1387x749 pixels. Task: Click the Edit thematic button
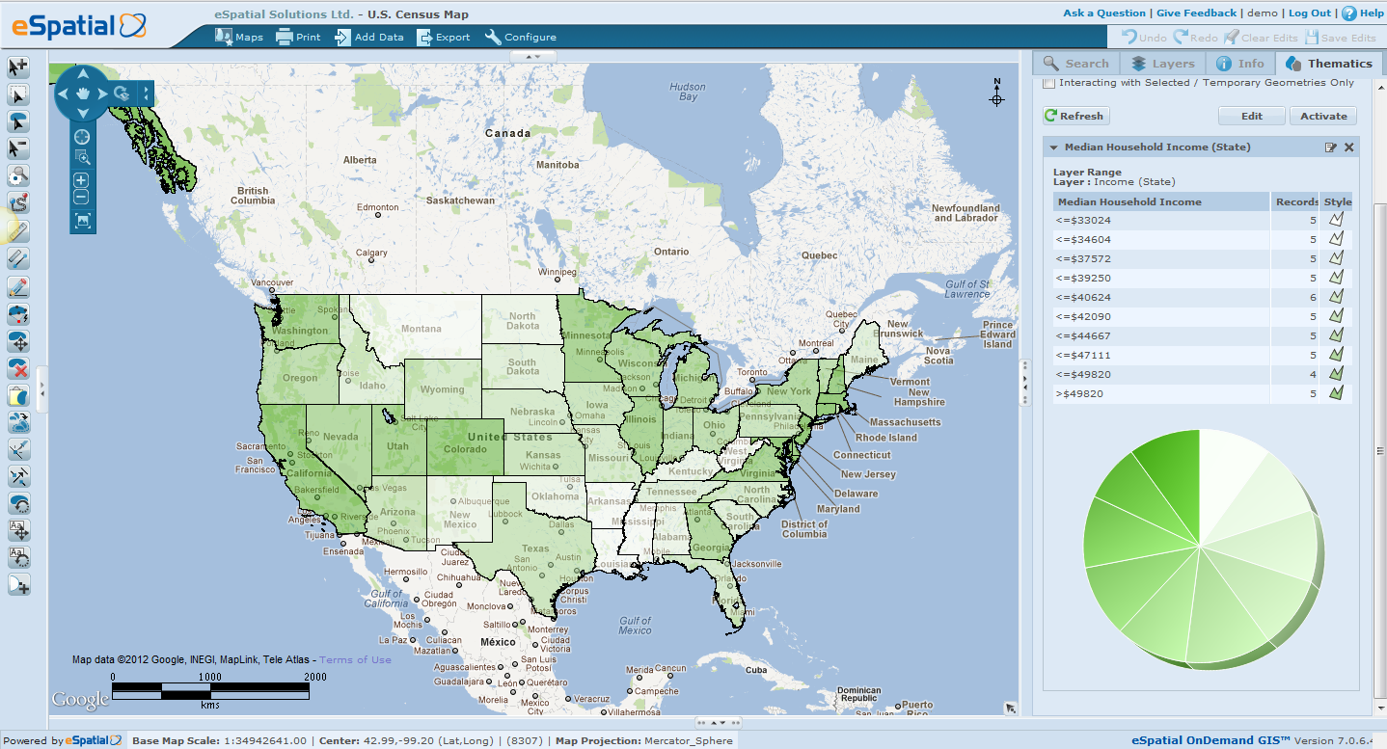click(1252, 116)
